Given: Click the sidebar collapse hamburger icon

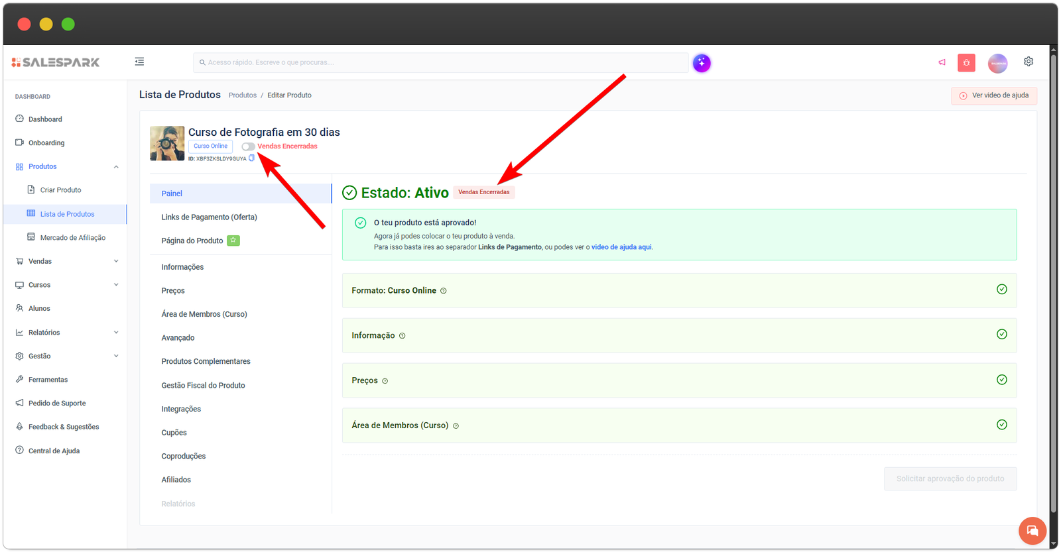Looking at the screenshot, I should (139, 62).
